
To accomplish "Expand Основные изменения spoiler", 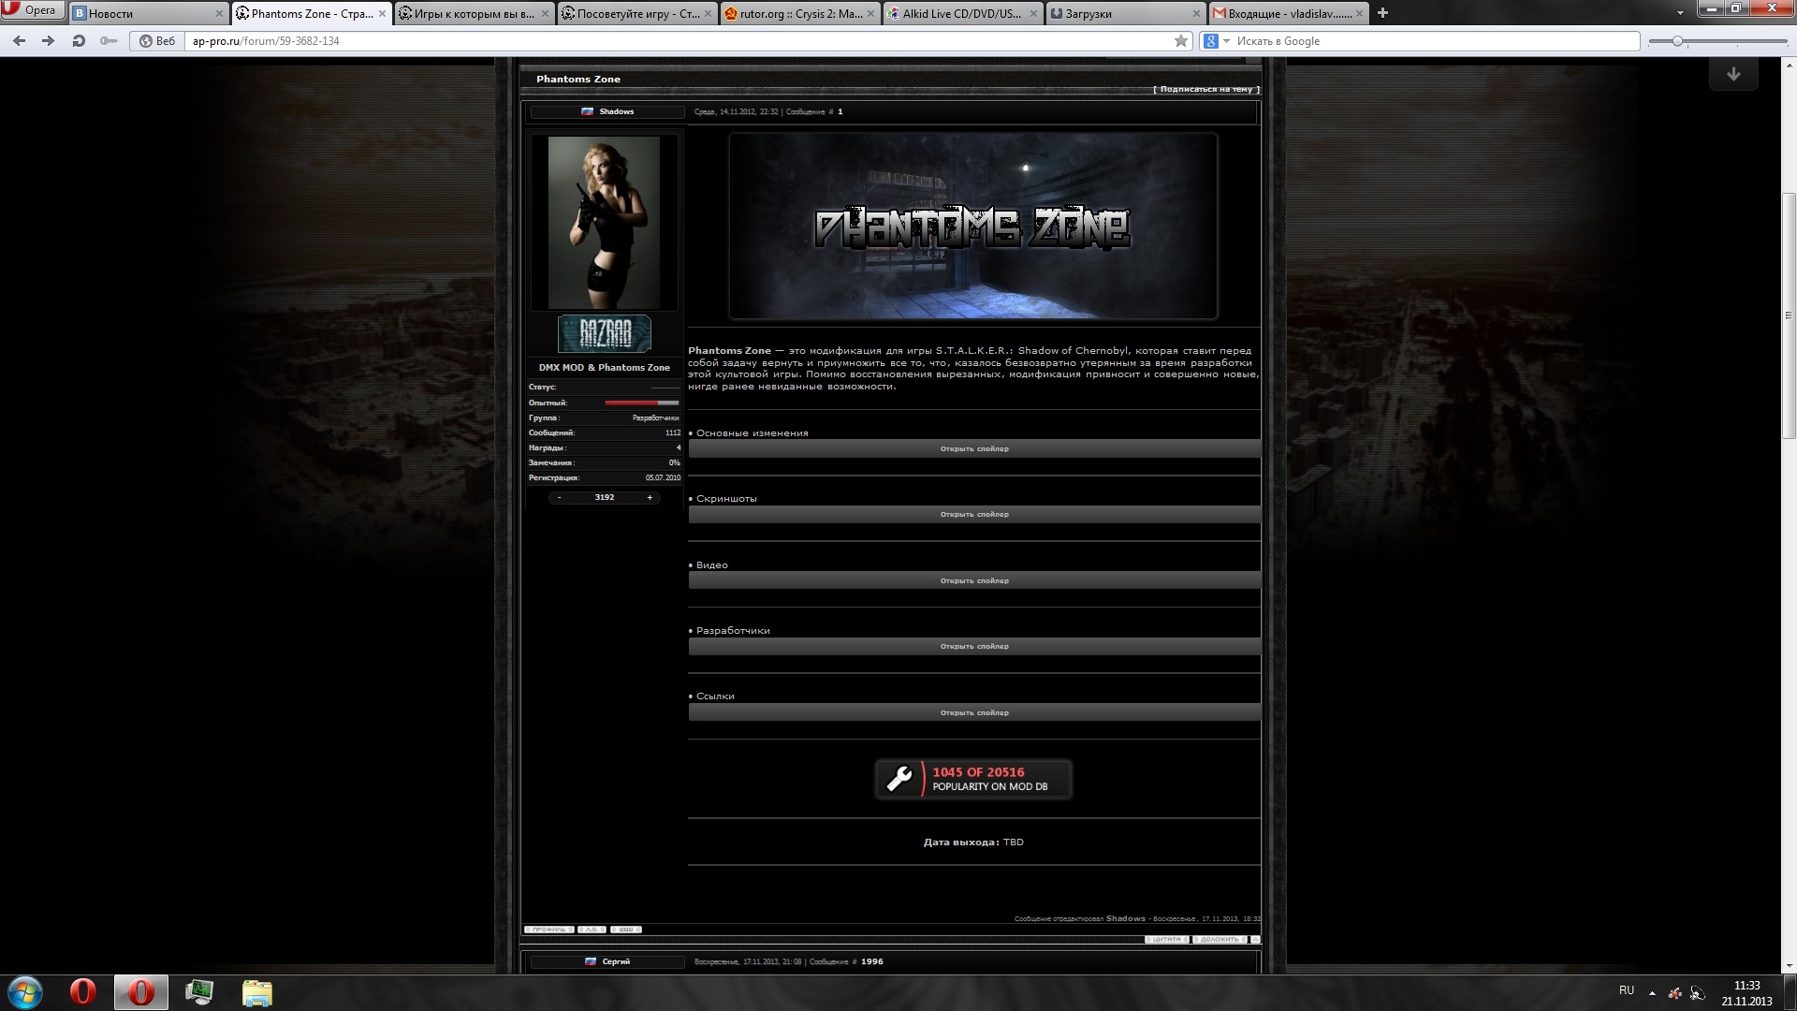I will pos(974,448).
